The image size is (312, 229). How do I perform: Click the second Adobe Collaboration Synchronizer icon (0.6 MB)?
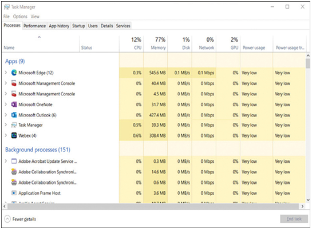tap(14, 182)
